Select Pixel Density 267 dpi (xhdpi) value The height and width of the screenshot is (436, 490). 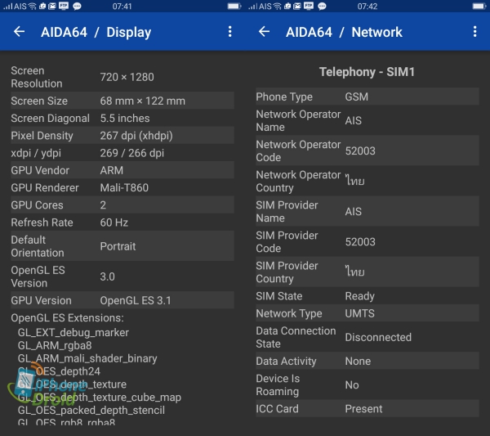coord(136,136)
